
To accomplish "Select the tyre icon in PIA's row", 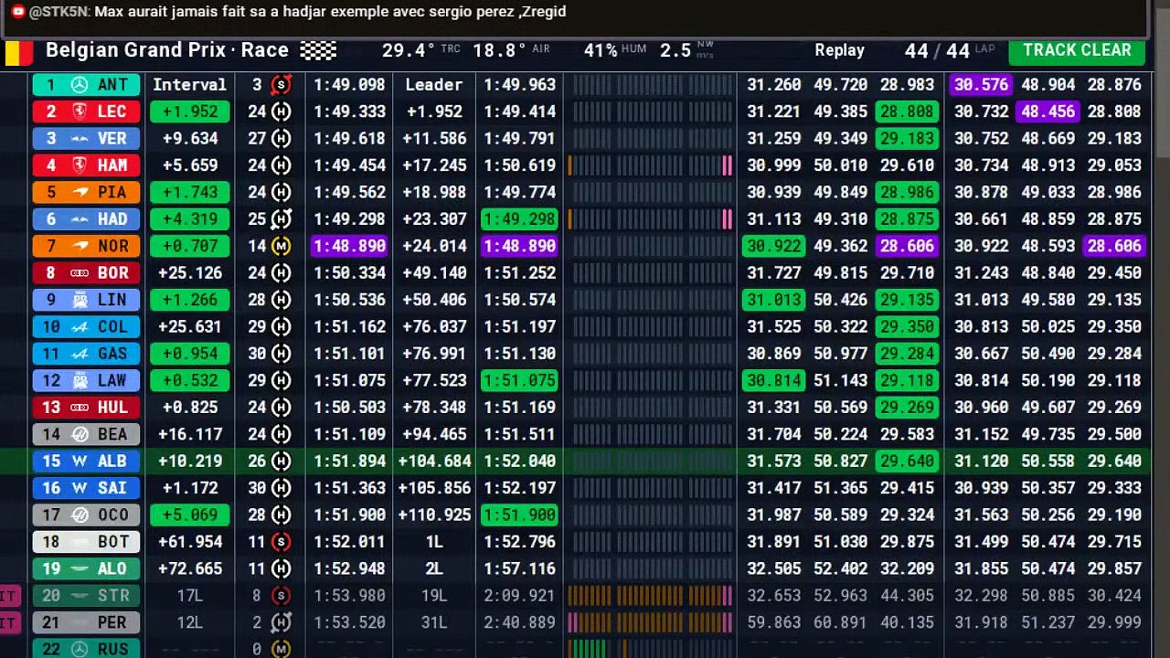I will tap(282, 193).
